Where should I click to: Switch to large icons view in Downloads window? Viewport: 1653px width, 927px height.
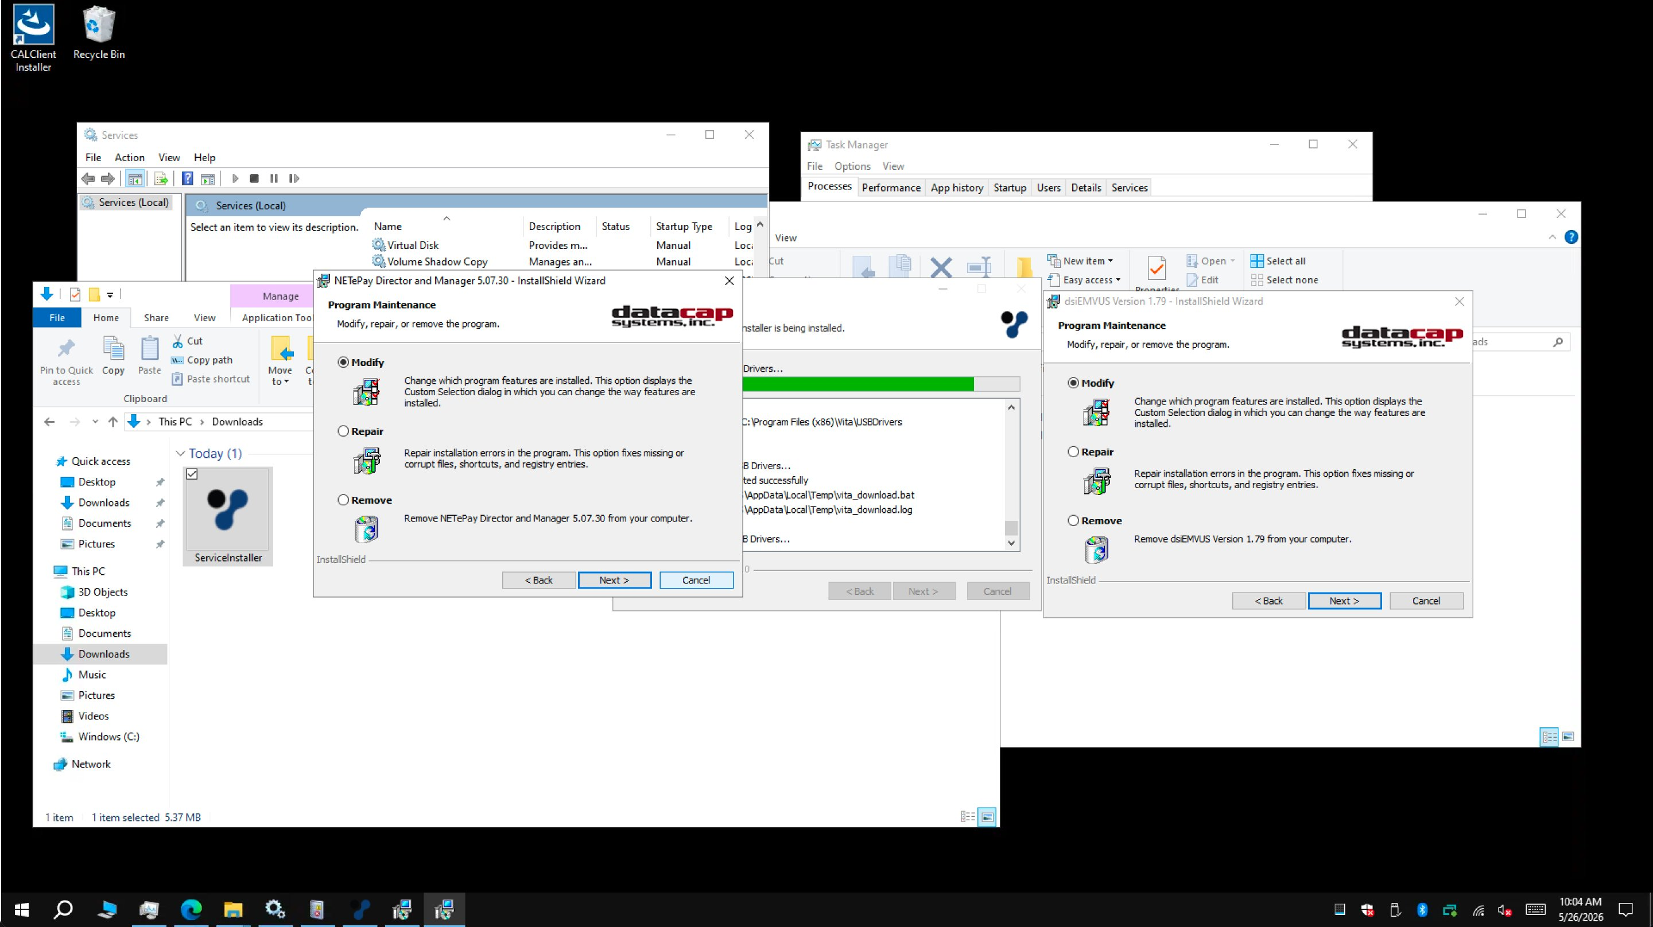point(988,817)
